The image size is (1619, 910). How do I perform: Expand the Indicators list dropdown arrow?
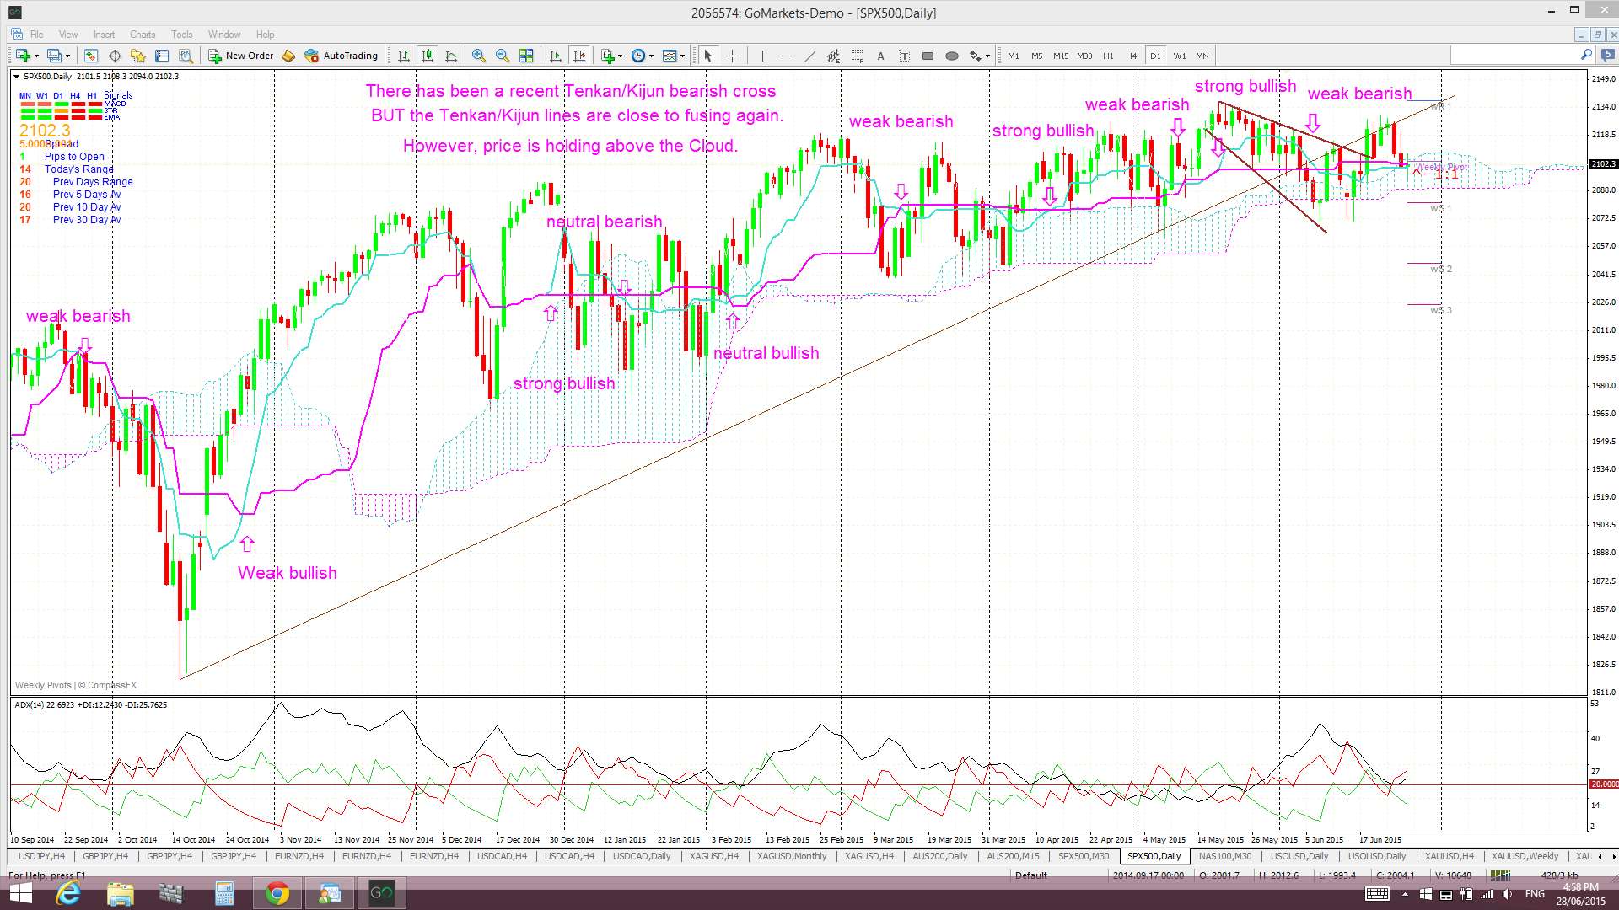(621, 56)
